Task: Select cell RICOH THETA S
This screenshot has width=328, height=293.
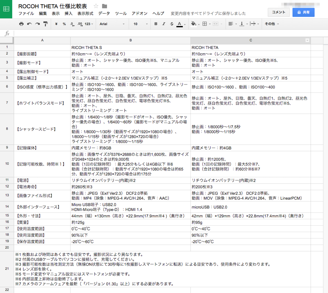Action: (131, 47)
